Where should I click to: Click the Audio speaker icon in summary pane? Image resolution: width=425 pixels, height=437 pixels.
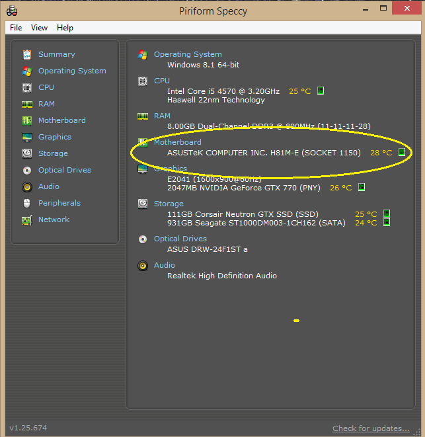143,266
